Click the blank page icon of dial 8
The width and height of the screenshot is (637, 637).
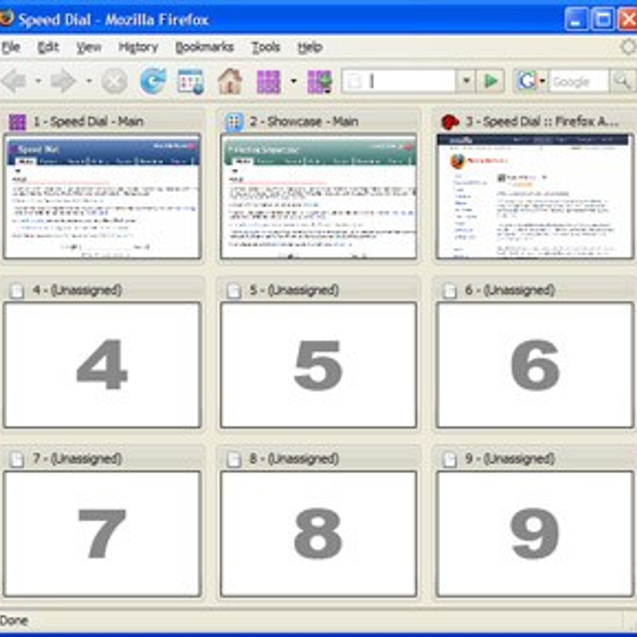[x=234, y=459]
